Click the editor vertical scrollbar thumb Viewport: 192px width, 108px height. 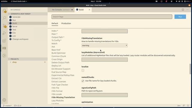point(190,69)
